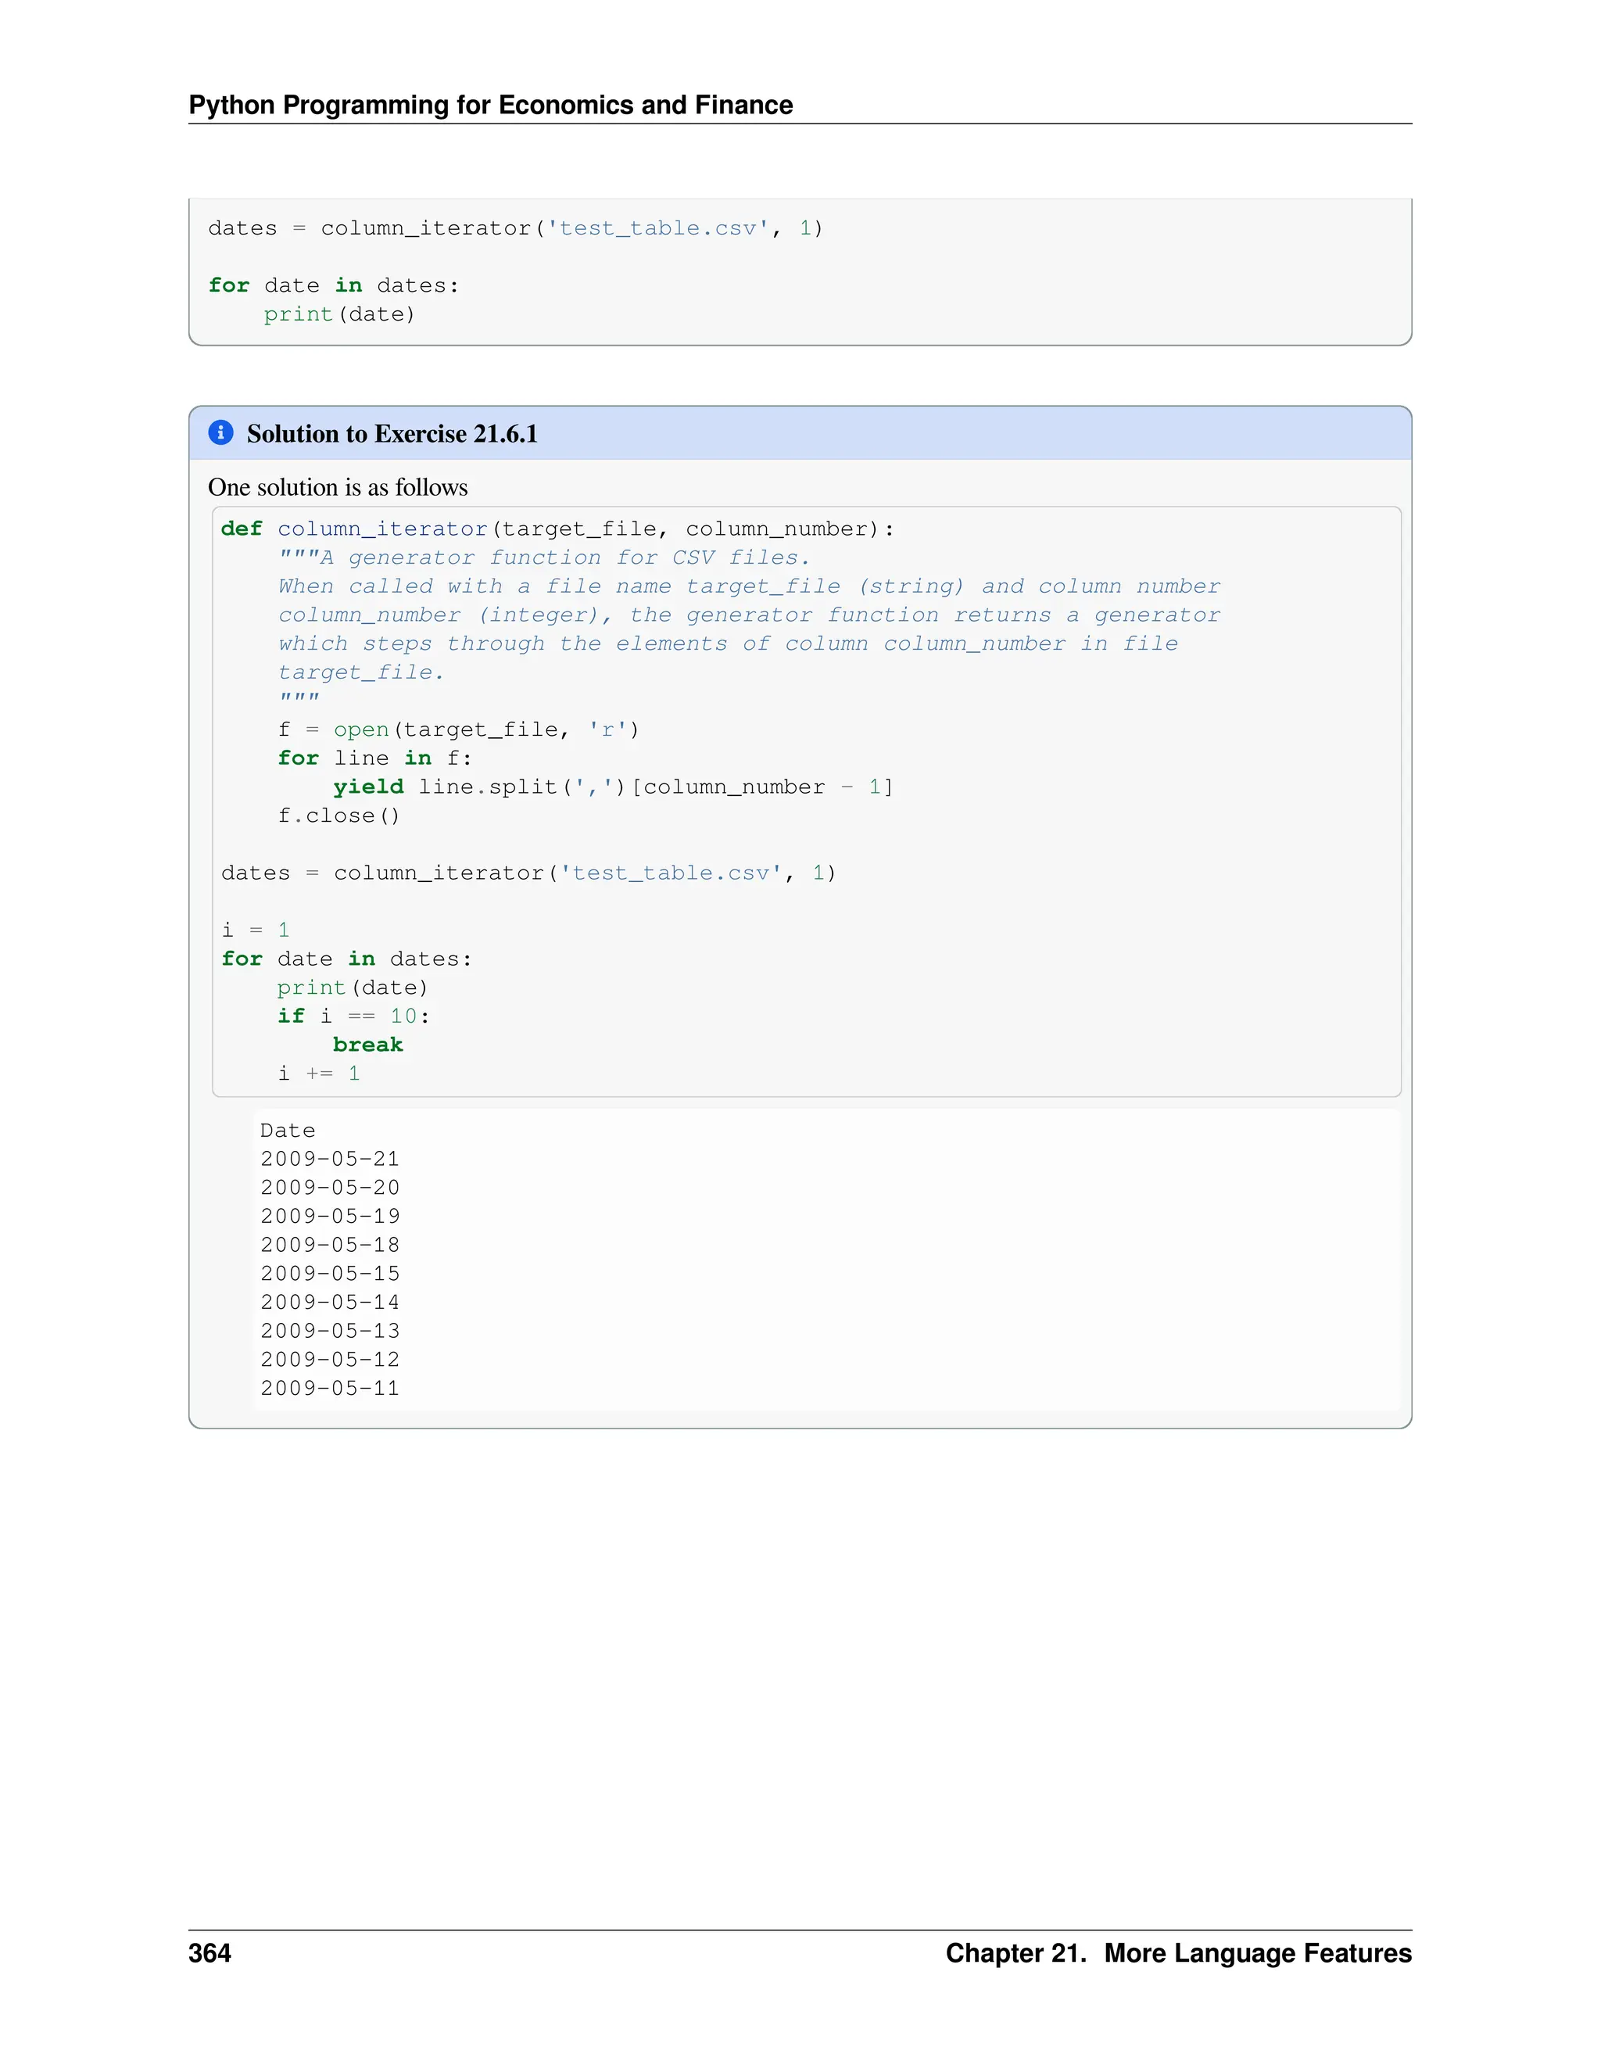Click the docstring line 'target_file.'
Viewport: 1601px width, 2072px height.
click(361, 672)
